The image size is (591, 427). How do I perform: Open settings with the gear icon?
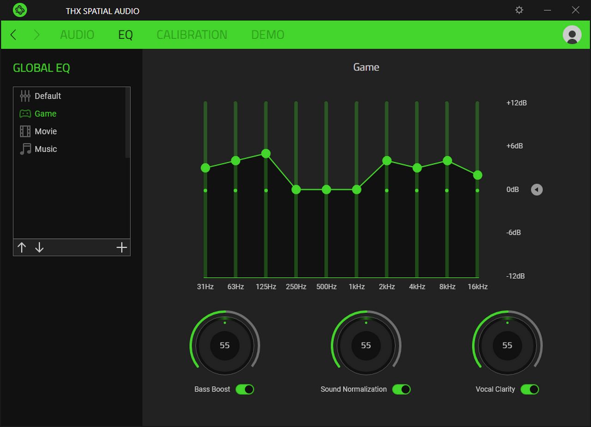coord(519,10)
